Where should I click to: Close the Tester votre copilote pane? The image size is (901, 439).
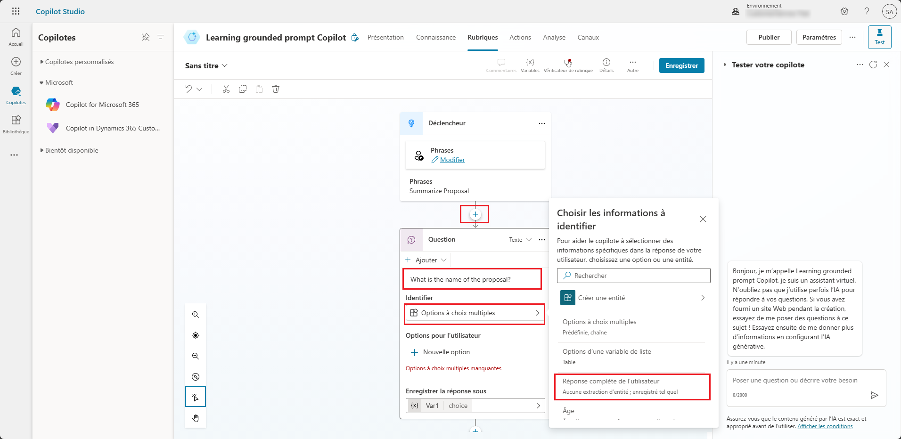[x=886, y=65]
